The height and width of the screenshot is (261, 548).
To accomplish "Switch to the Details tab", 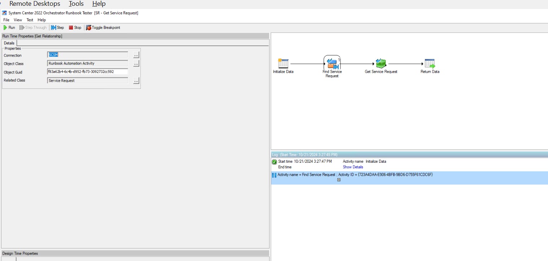I will pyautogui.click(x=9, y=43).
